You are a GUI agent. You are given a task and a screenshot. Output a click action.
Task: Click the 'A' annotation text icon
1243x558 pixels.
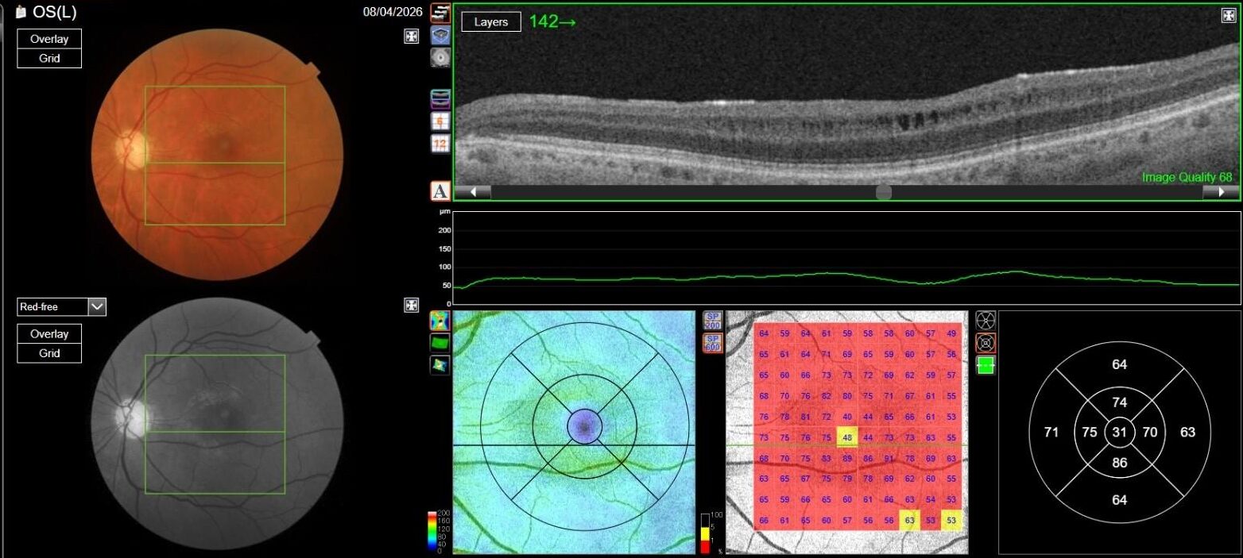coord(440,190)
